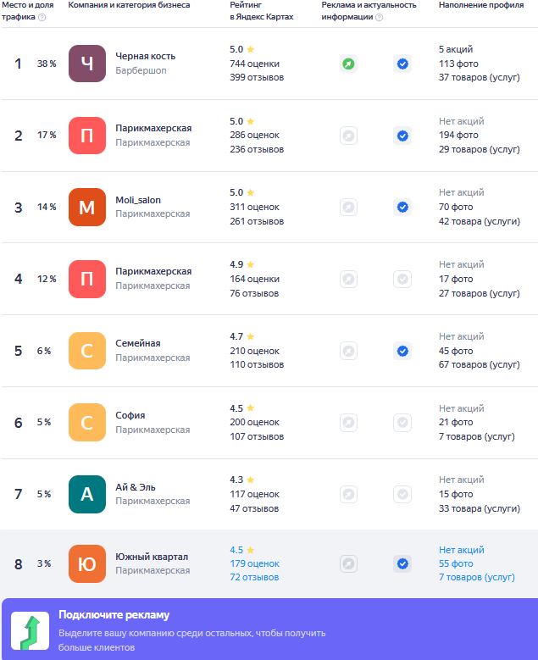Image resolution: width=538 pixels, height=660 pixels.
Task: Click the teal 'A' avatar of Ай & Эль
Action: tap(86, 494)
